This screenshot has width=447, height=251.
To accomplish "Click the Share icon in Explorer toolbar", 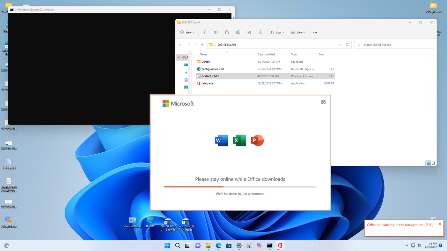I will click(249, 32).
